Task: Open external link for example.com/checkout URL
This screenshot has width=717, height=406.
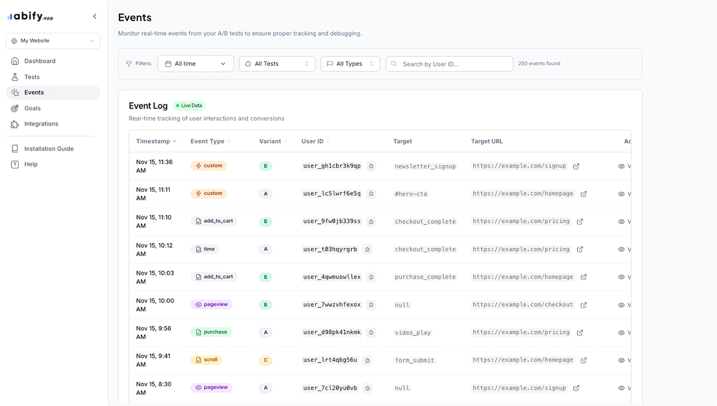Action: pos(583,304)
